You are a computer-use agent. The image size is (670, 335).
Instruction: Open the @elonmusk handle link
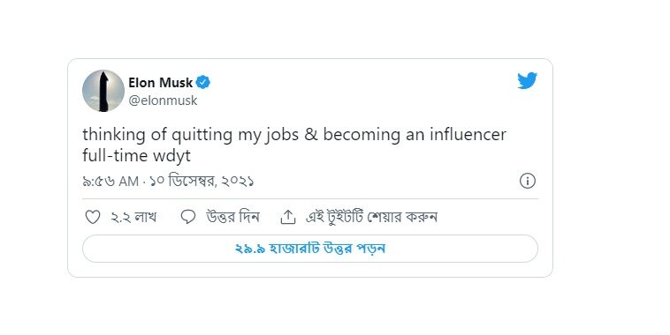(x=163, y=100)
